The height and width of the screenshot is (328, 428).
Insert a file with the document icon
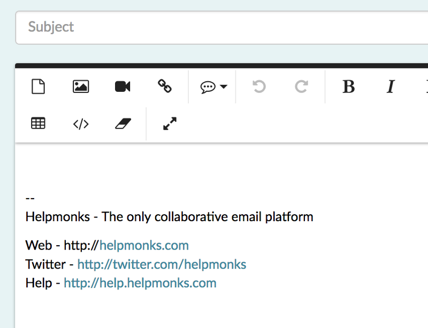click(38, 87)
